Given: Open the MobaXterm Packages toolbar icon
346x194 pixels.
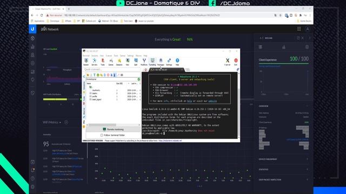Looking at the screenshot, I should click(x=161, y=62).
